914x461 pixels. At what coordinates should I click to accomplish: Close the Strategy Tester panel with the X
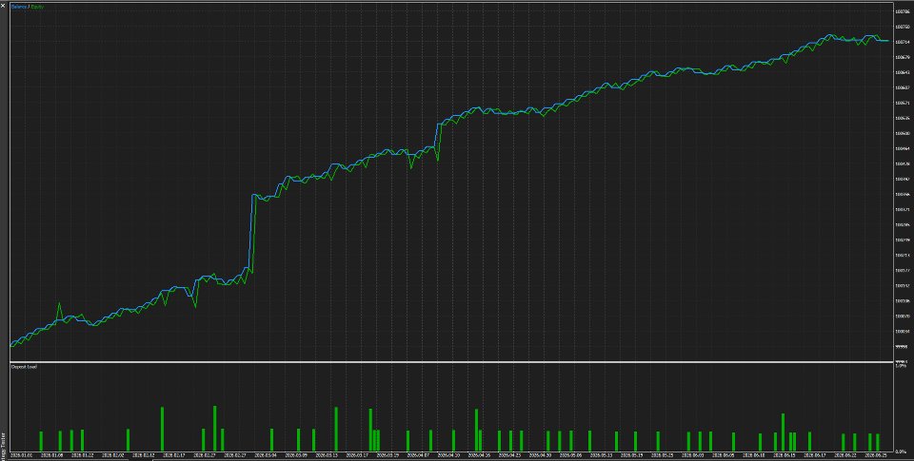click(3, 4)
